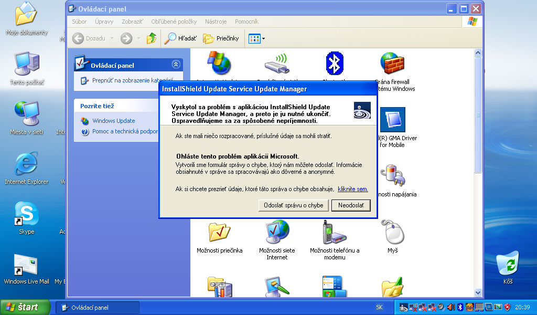Select Miesta v sieti desktop icon
Image resolution: width=537 pixels, height=315 pixels.
point(26,118)
